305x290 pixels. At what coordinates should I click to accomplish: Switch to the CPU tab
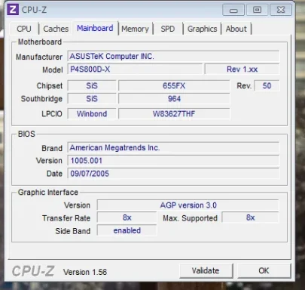point(24,29)
